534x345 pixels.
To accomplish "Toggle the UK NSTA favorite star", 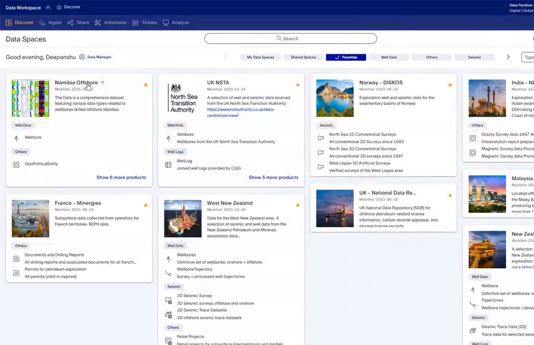I will click(298, 85).
